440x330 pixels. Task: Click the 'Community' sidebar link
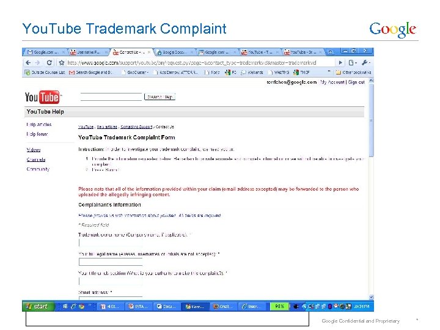38,169
